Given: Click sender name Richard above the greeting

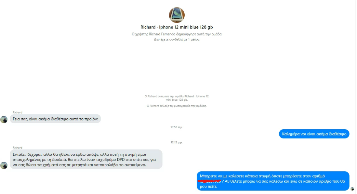Looking at the screenshot, I should click(18, 112).
